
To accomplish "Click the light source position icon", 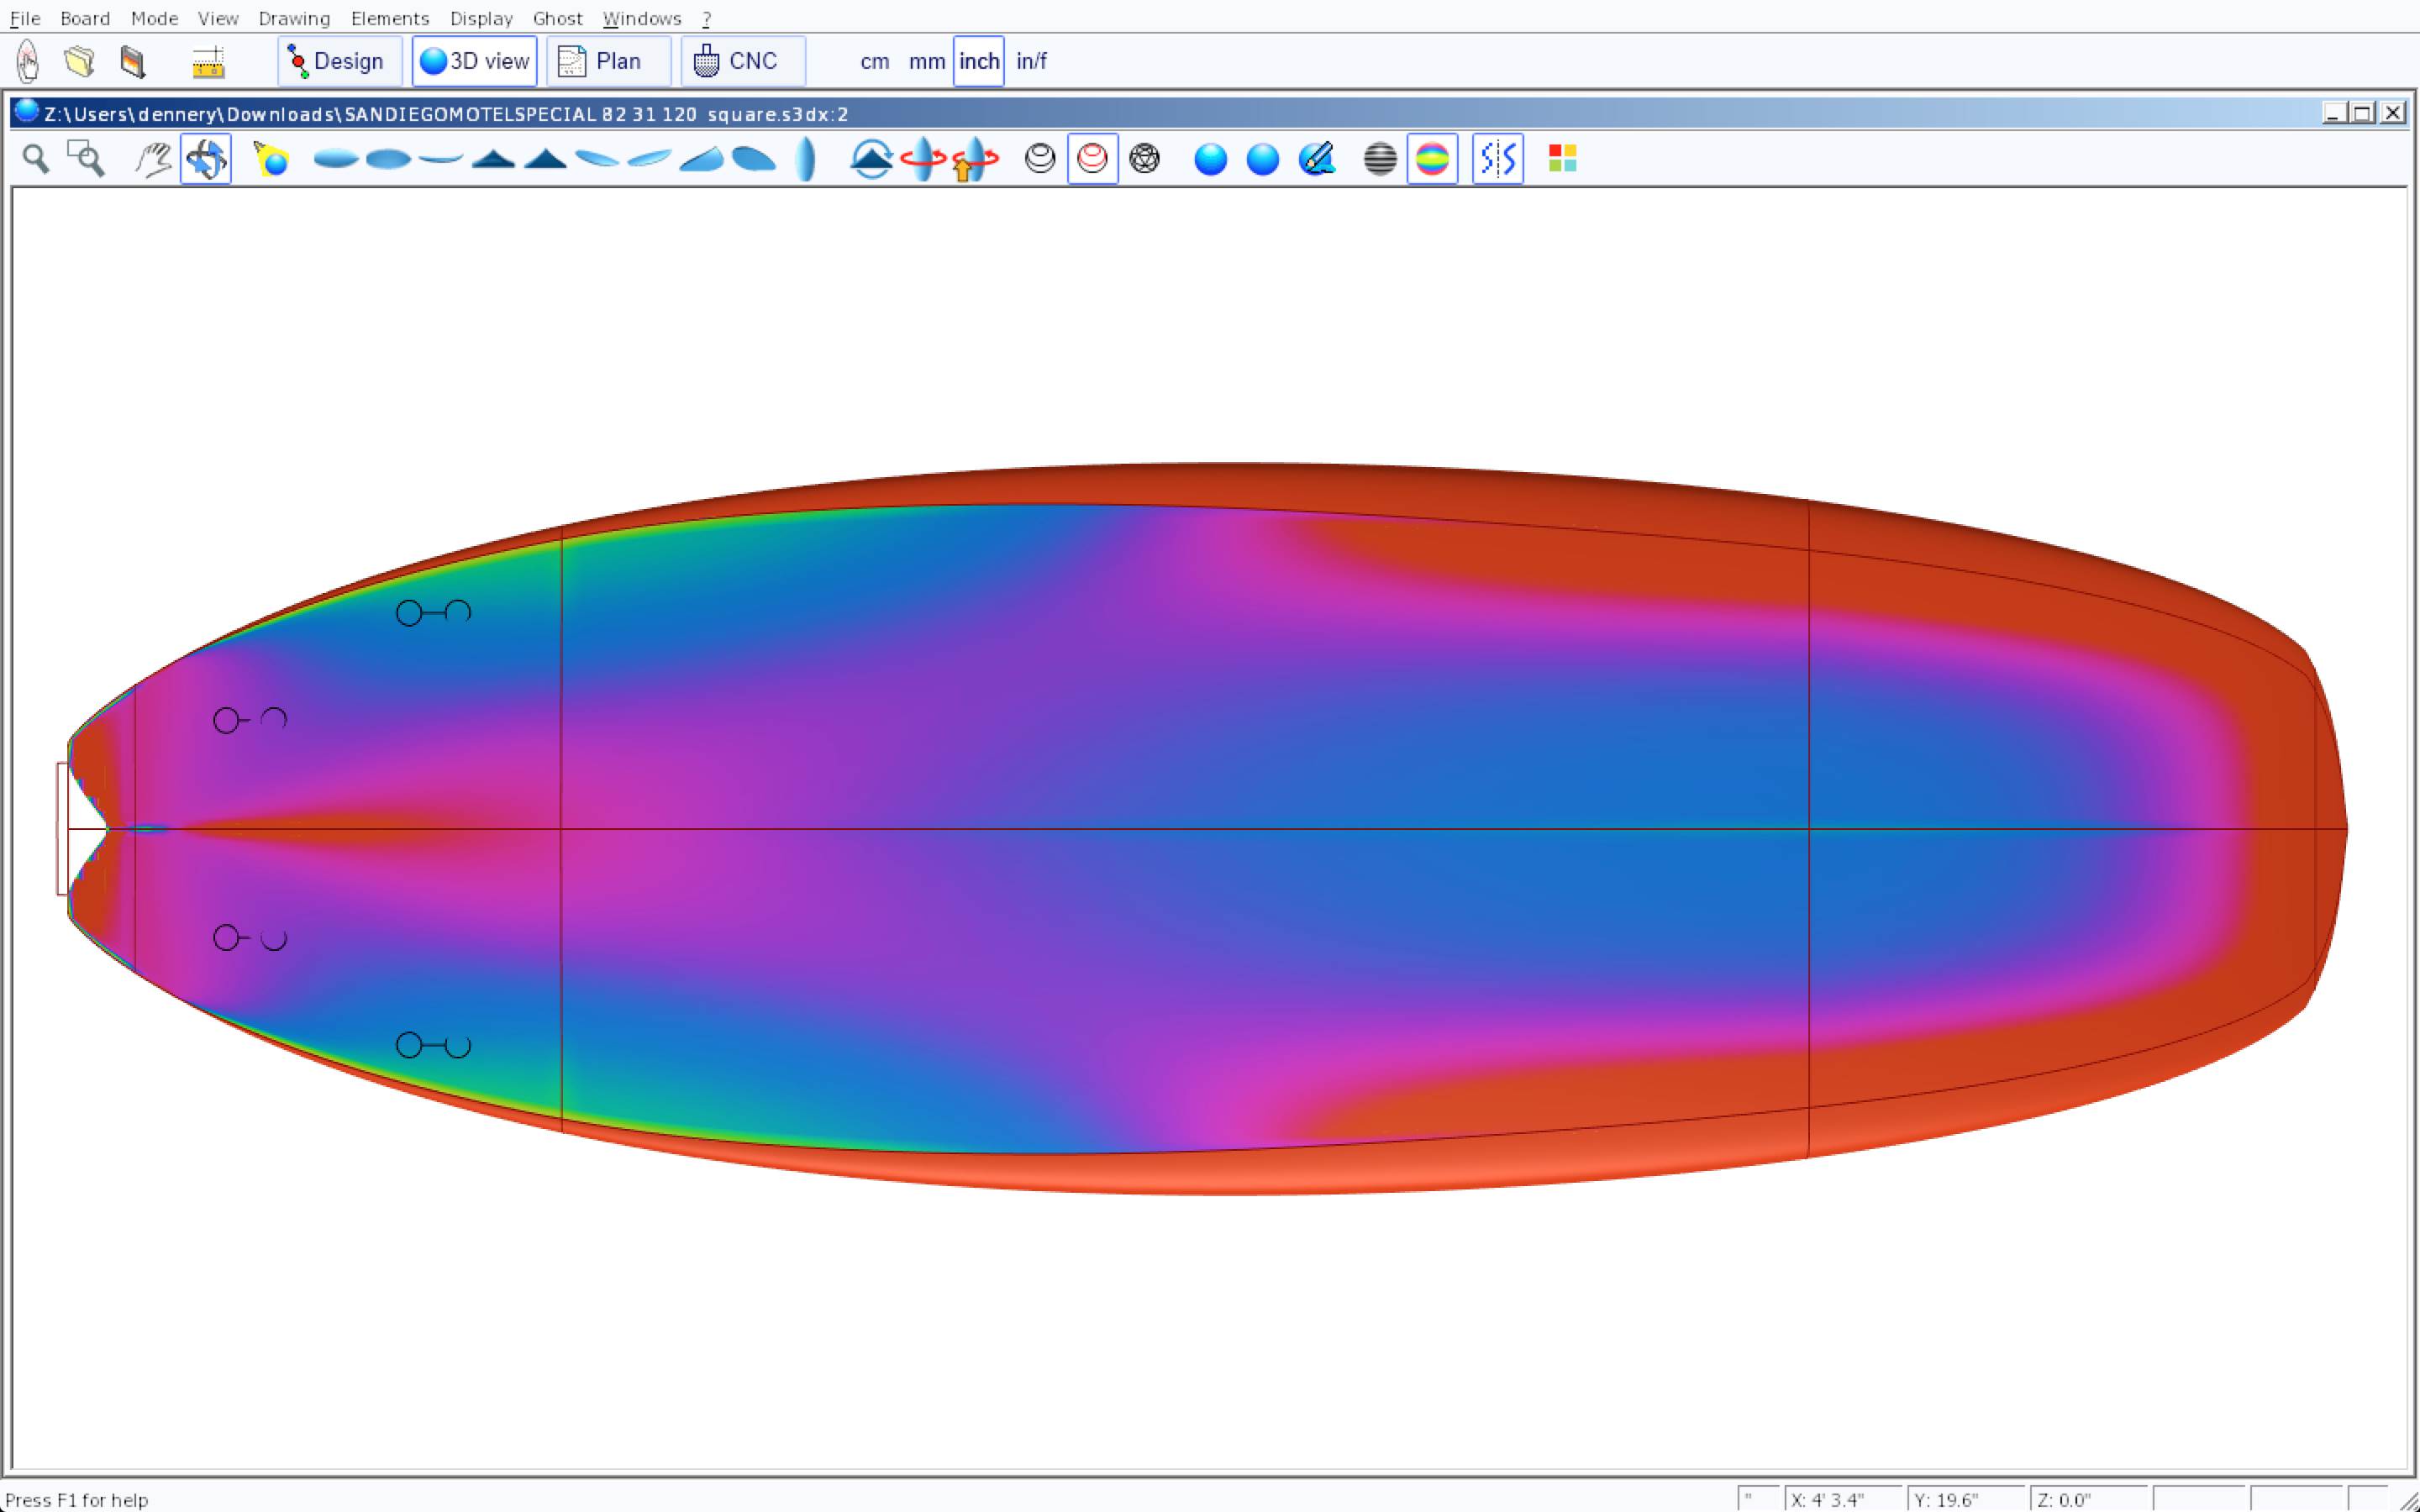I will click(271, 159).
